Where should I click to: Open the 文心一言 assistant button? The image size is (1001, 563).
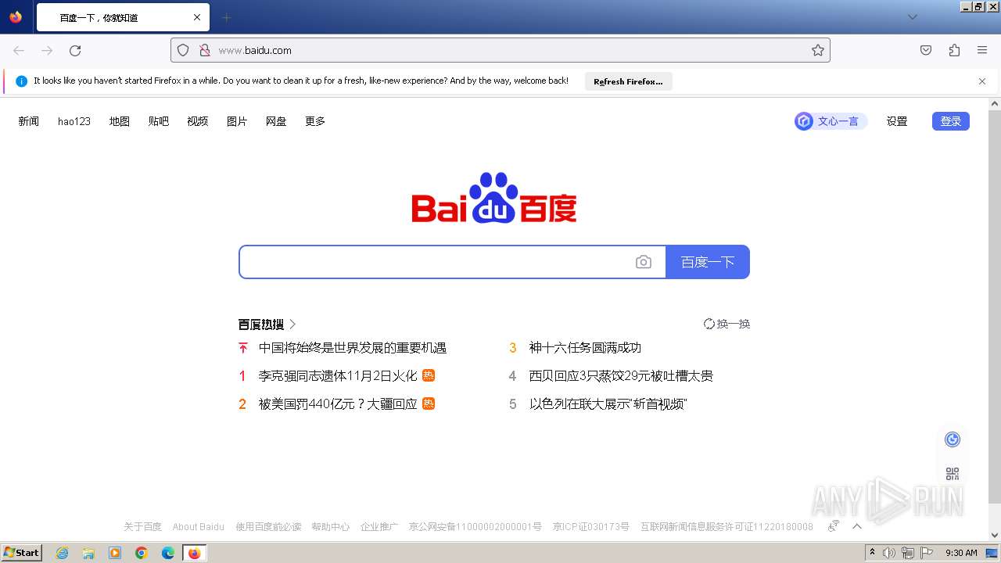click(831, 121)
